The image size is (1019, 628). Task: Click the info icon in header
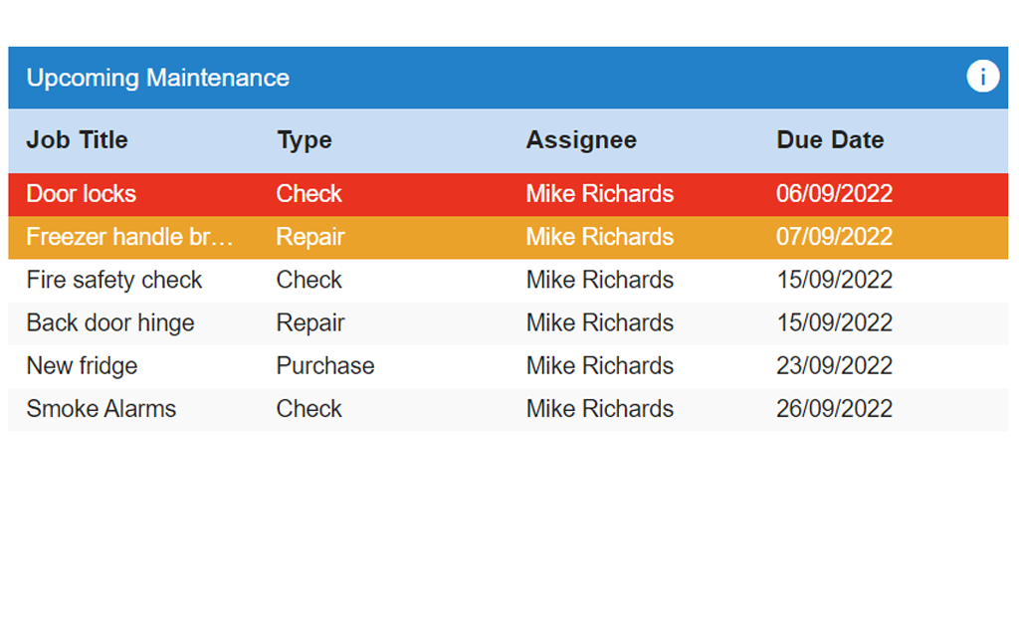[x=982, y=77]
